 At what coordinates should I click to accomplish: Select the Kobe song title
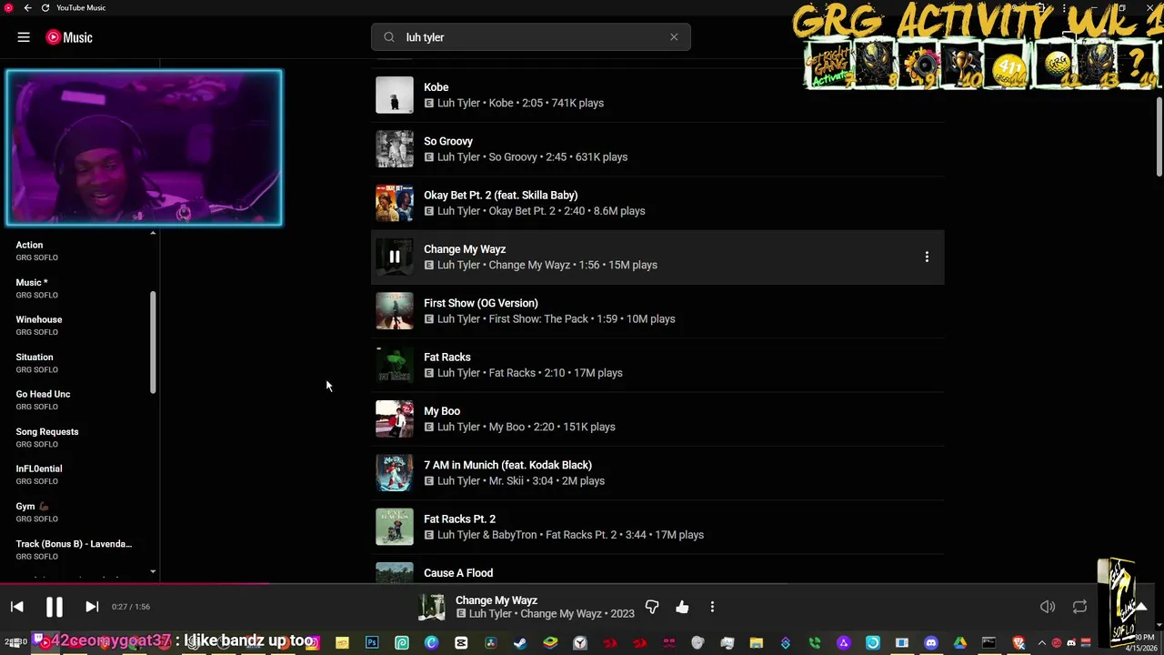tap(436, 87)
